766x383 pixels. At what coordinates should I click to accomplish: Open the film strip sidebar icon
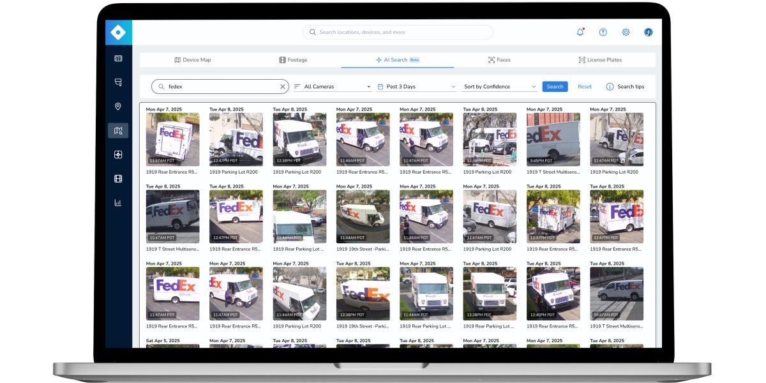point(118,179)
